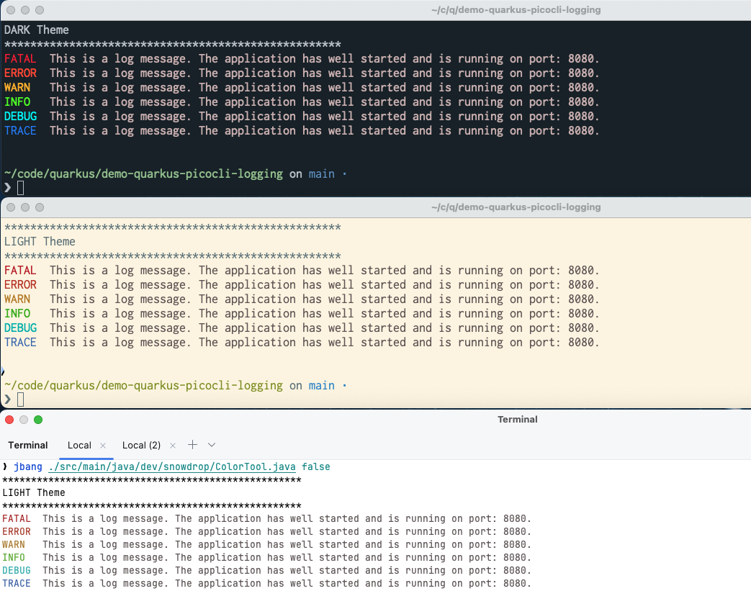751x609 pixels.
Task: Close the dark theme terminal window
Action: [10, 10]
